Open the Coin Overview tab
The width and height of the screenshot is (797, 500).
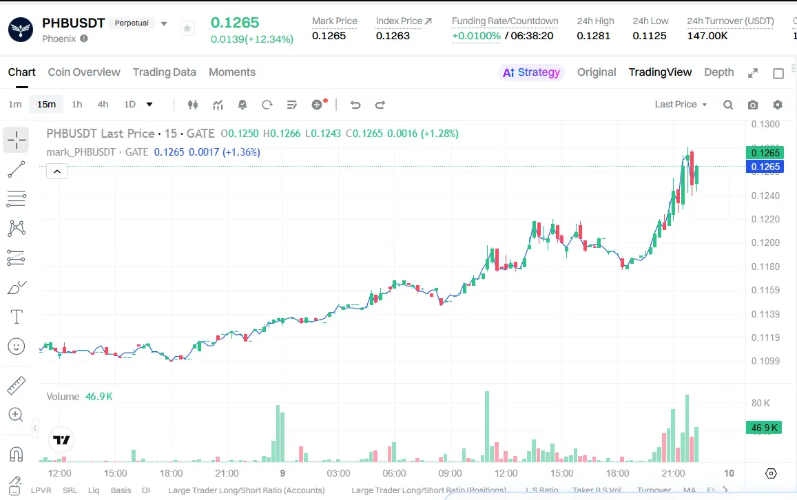84,72
